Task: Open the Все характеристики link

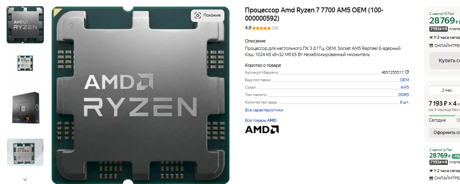Action: [264, 110]
